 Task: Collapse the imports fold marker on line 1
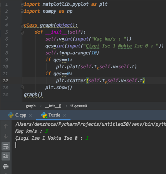[22, 5]
